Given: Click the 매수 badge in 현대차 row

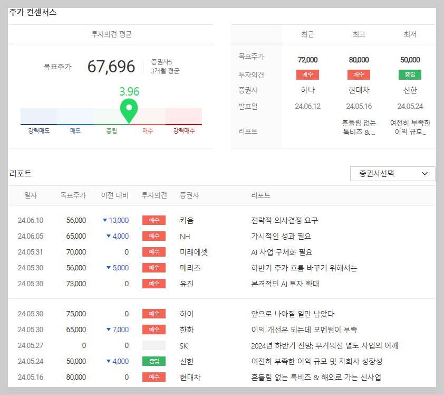Looking at the screenshot, I should click(x=154, y=378).
